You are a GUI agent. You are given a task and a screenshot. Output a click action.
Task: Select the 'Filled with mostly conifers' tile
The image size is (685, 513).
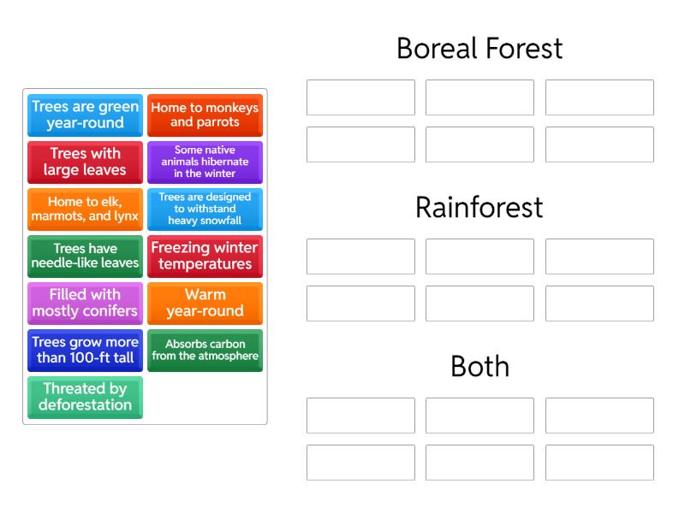point(85,304)
